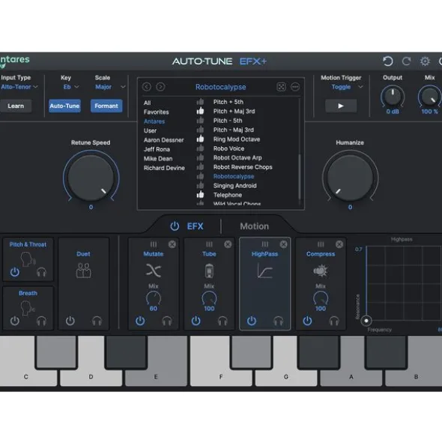Screen dimensions: 442x443
Task: Click the Tube effect icon
Action: click(209, 271)
